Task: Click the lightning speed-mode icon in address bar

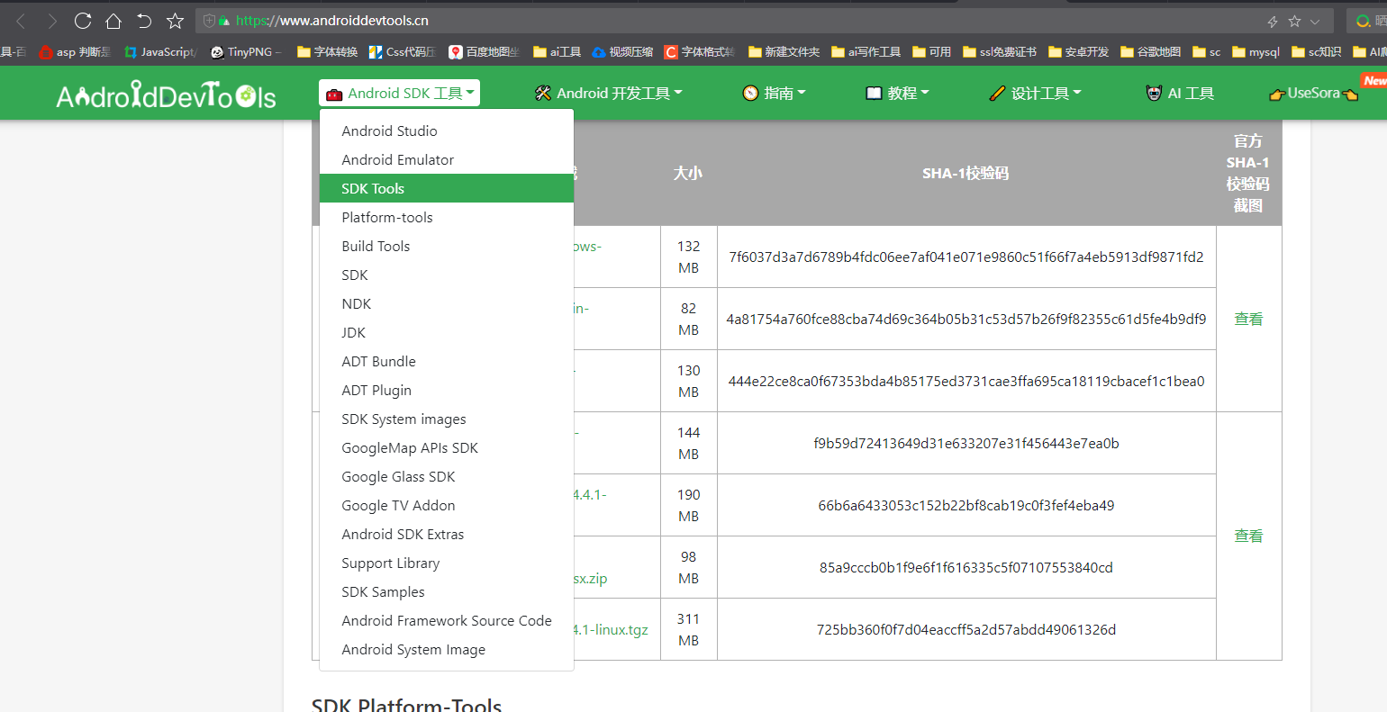Action: pyautogui.click(x=1273, y=22)
